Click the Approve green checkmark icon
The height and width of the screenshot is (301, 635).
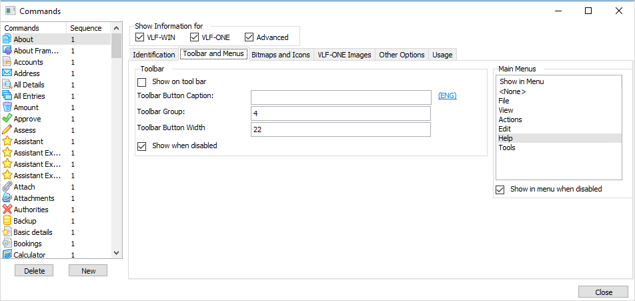pyautogui.click(x=7, y=119)
